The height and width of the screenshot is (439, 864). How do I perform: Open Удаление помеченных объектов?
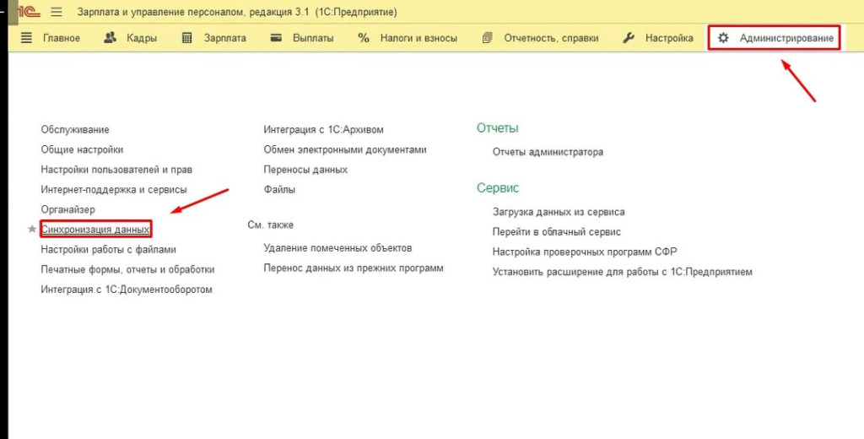pyautogui.click(x=337, y=247)
